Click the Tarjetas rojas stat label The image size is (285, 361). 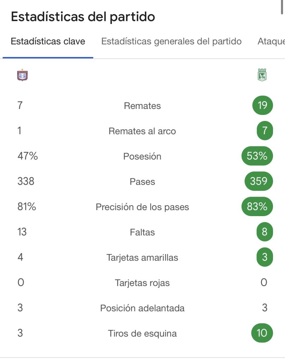[x=142, y=283]
